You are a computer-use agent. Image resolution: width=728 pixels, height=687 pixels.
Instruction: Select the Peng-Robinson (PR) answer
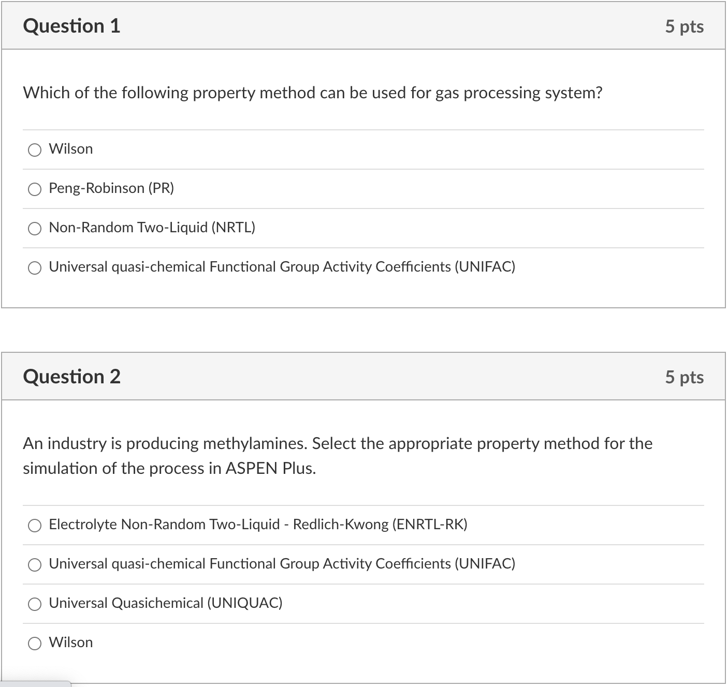pos(34,189)
